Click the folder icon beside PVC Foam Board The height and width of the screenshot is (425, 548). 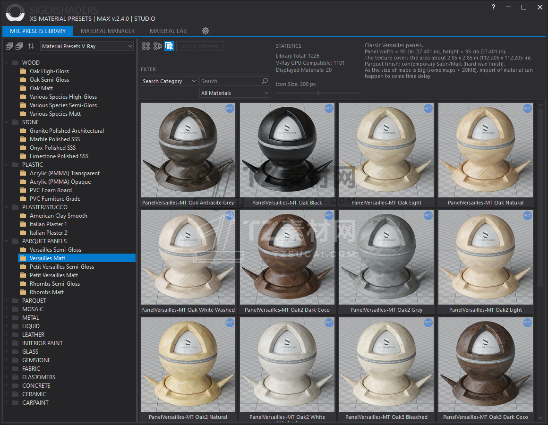[23, 190]
